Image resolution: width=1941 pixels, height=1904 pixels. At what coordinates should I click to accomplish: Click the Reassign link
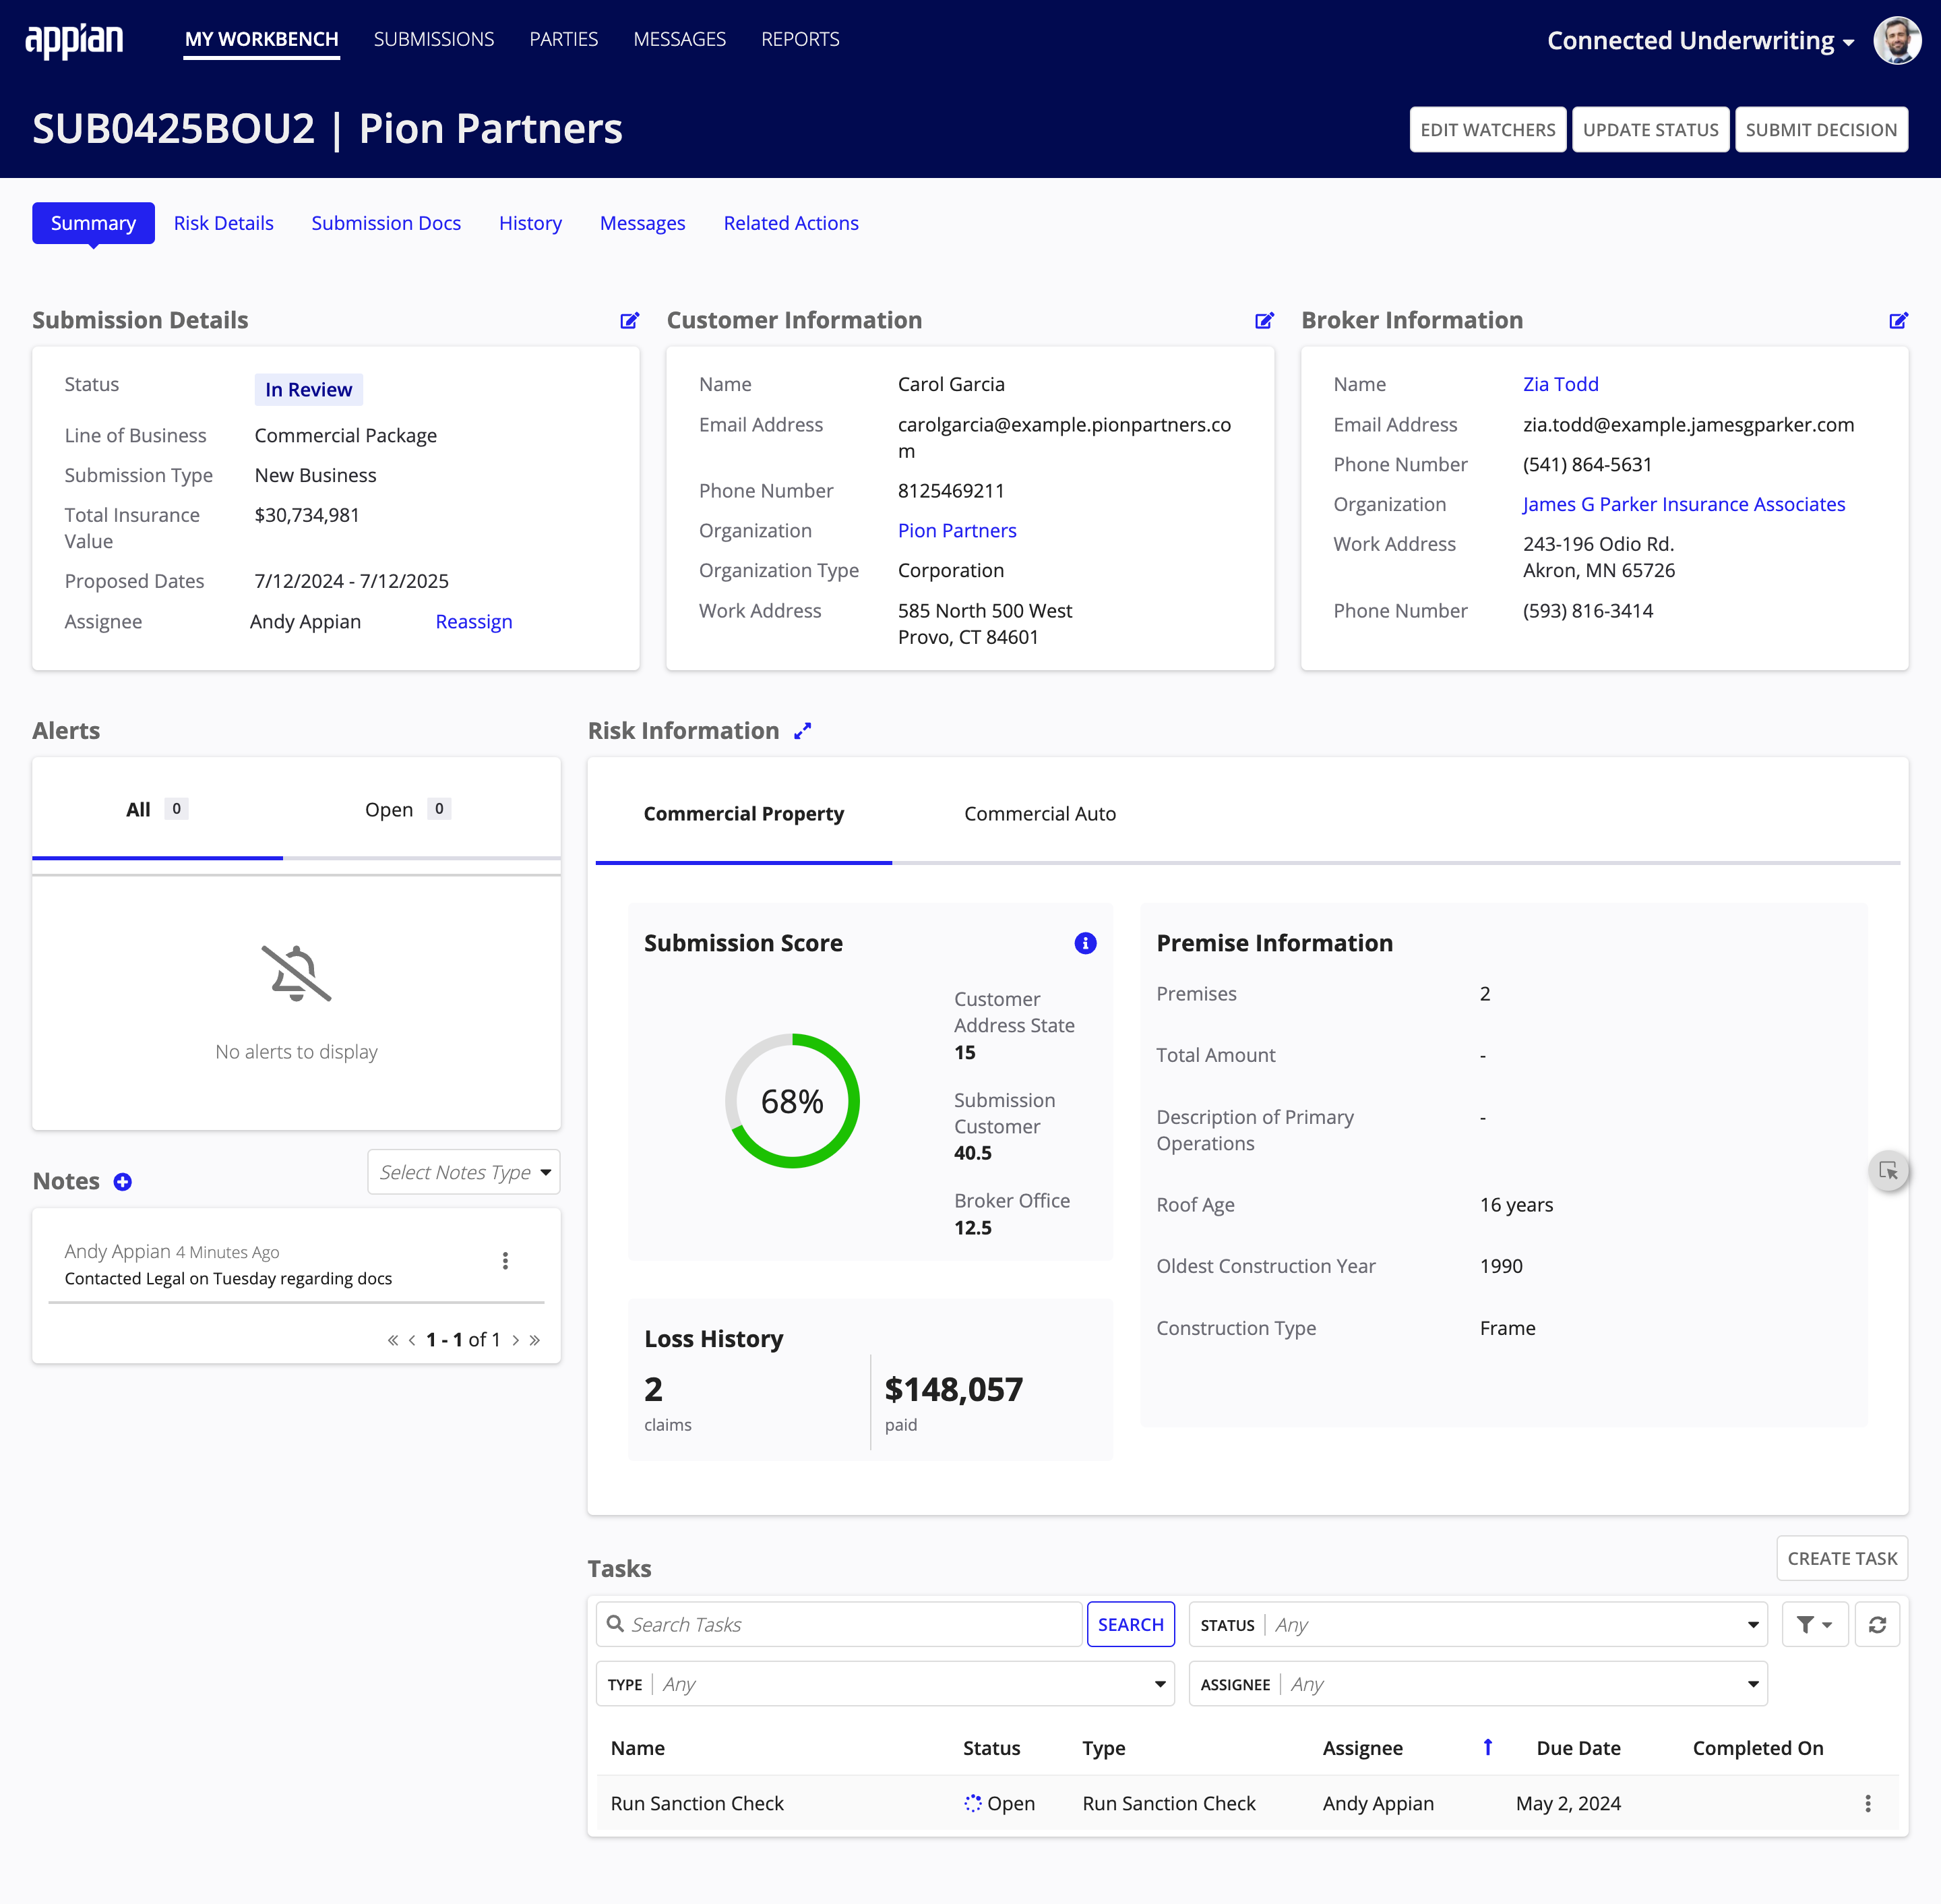pos(474,622)
